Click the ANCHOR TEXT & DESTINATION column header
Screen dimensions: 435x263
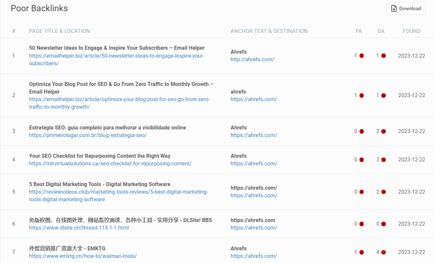click(269, 31)
